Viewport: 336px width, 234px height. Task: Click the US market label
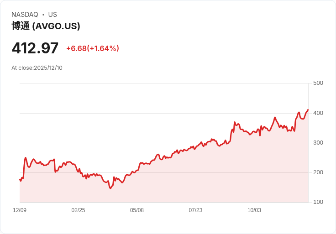click(52, 15)
